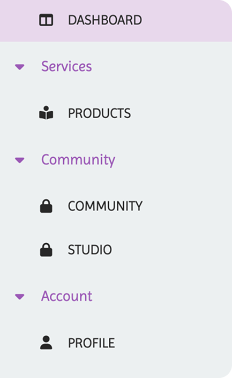Select the locked STUDIO menu entry
The height and width of the screenshot is (378, 232).
[x=89, y=250]
